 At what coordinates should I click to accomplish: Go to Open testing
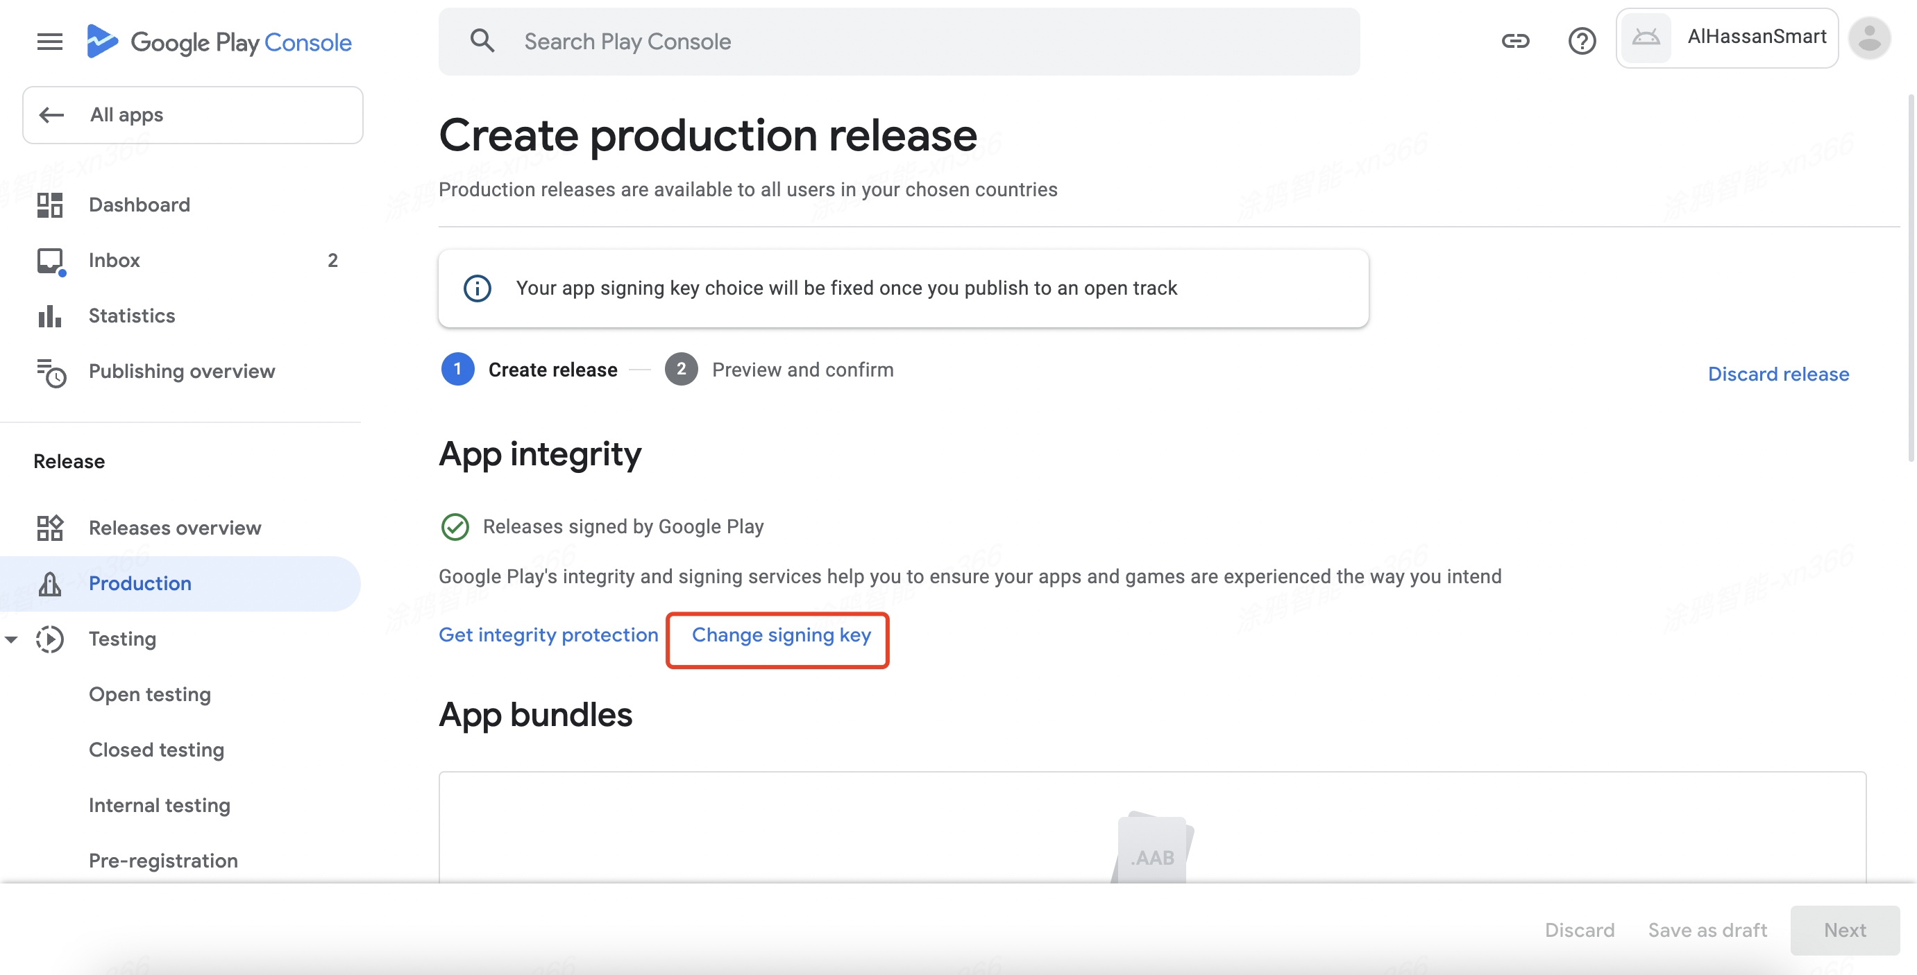pos(150,695)
